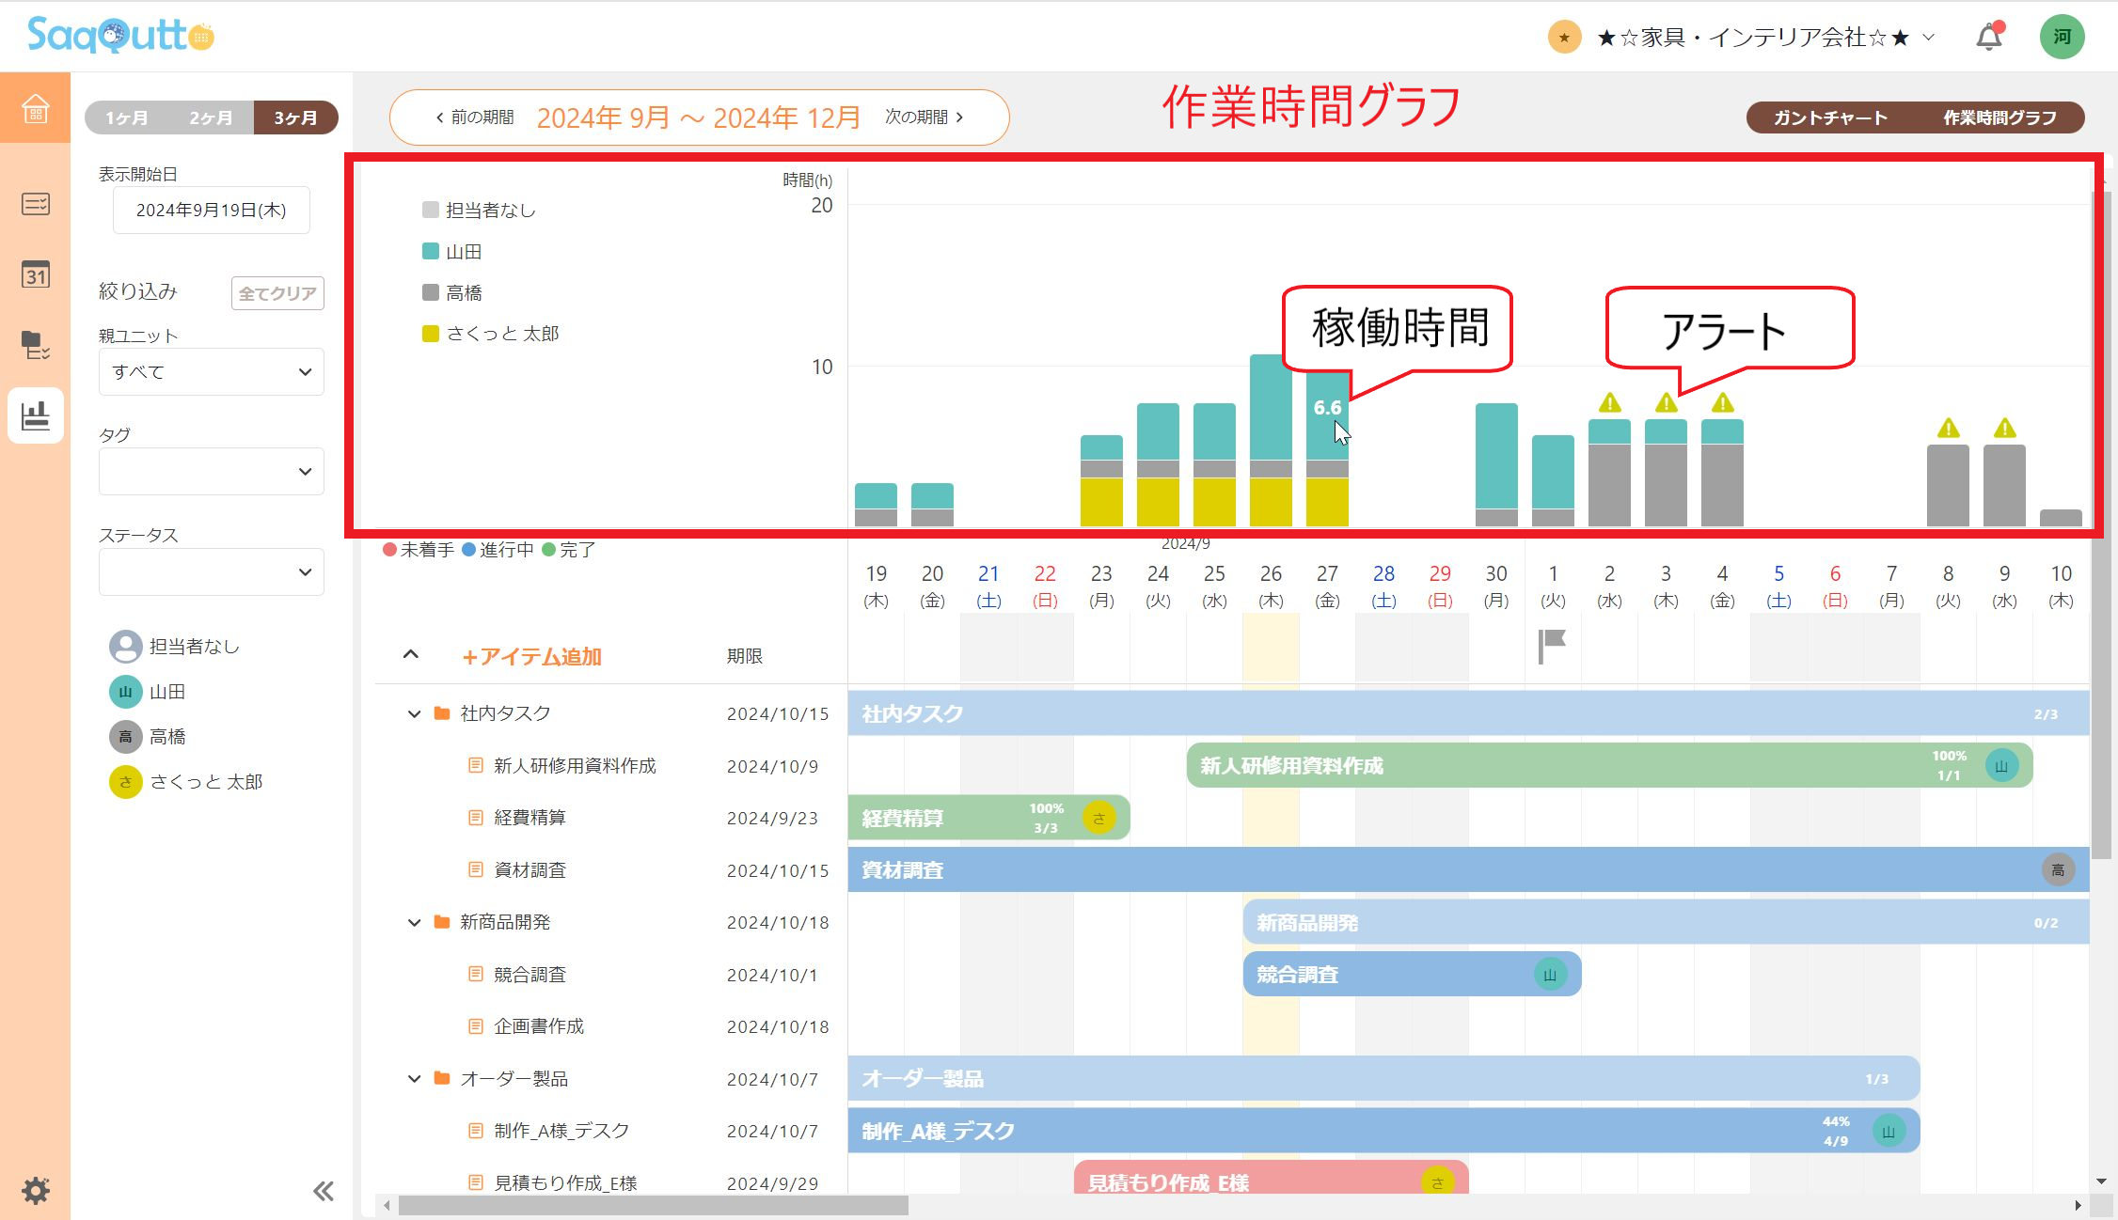Switch to the ガントチャート tab
This screenshot has width=2118, height=1220.
coord(1829,118)
